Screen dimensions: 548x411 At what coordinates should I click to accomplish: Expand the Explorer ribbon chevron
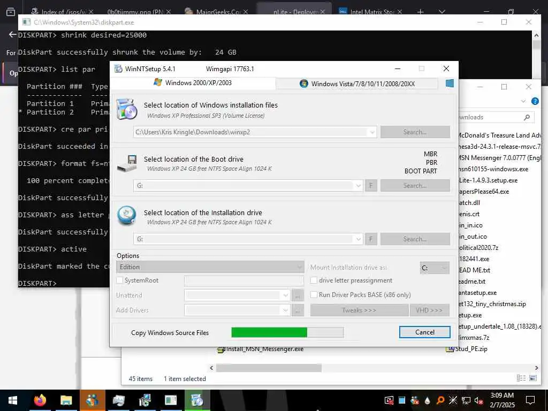[x=523, y=101]
